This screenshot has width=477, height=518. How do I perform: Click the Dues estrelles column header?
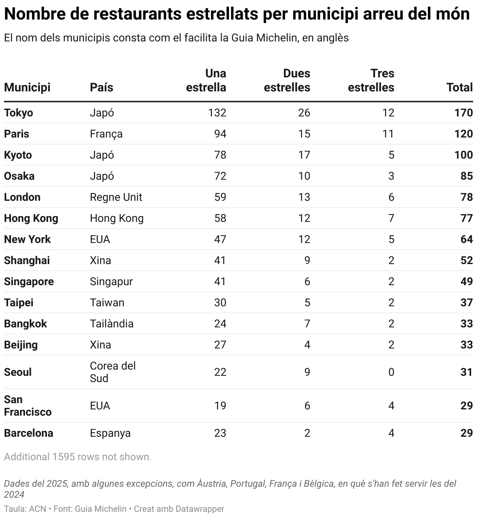click(x=287, y=80)
